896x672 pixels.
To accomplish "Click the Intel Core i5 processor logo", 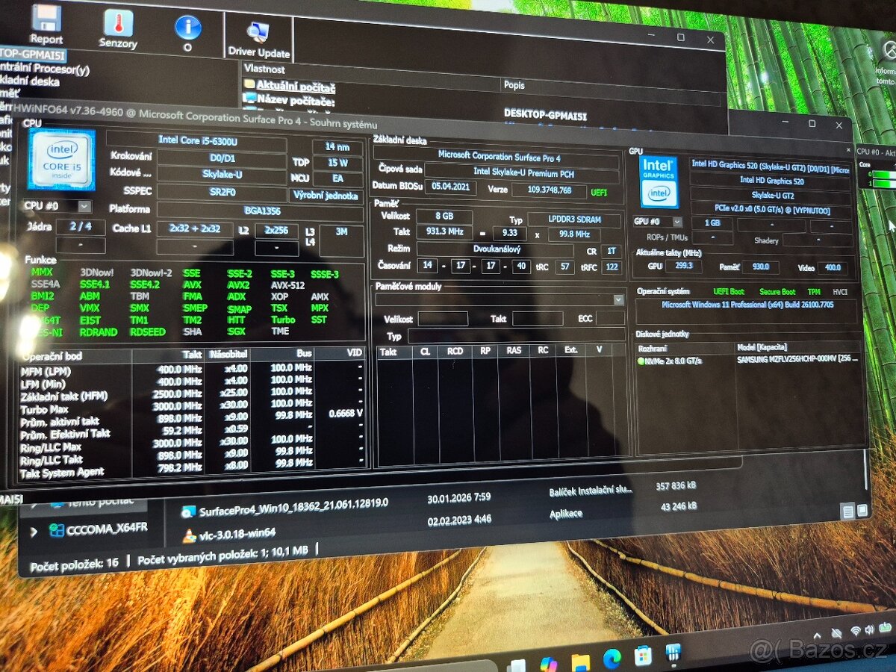I will (x=61, y=158).
